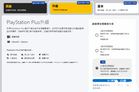The width and height of the screenshot is (139, 92).
Task: Choose the 12-month subscription radio button
Action: click(x=97, y=68)
